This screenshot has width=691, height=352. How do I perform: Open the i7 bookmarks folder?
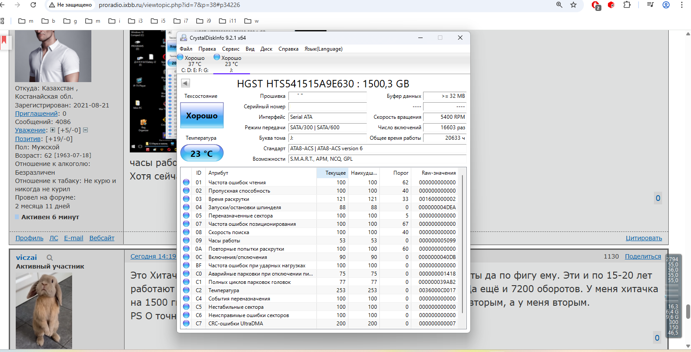tap(181, 21)
